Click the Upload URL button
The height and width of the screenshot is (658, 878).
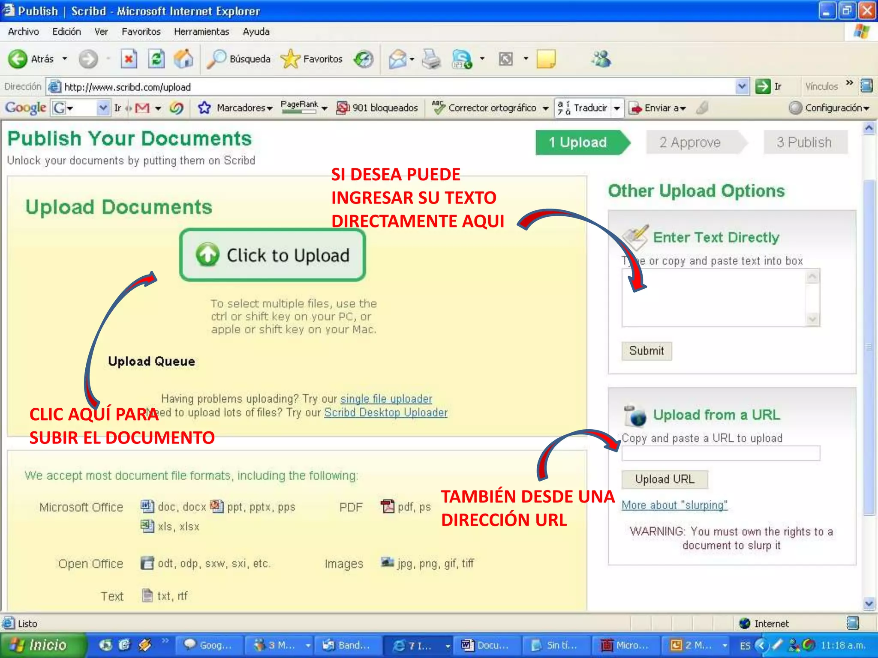[665, 479]
